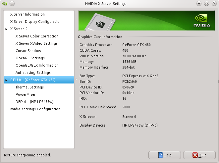Collapse the GPU 0 tree node

pos(6,80)
